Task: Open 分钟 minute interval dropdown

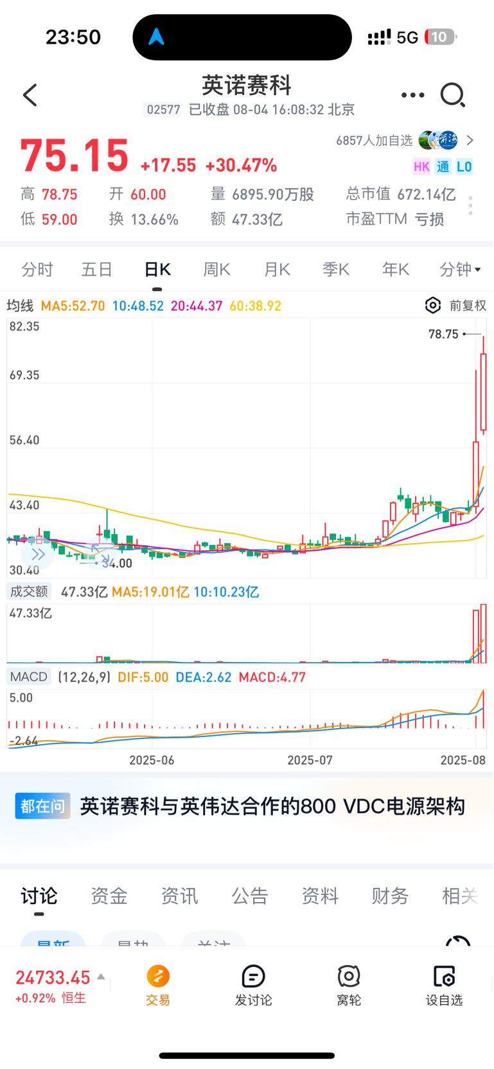Action: click(461, 270)
